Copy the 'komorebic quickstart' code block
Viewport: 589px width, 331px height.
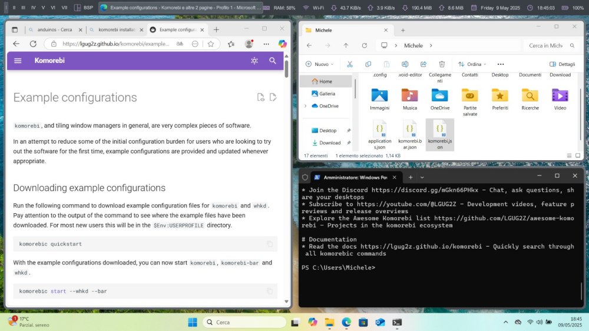(x=270, y=244)
